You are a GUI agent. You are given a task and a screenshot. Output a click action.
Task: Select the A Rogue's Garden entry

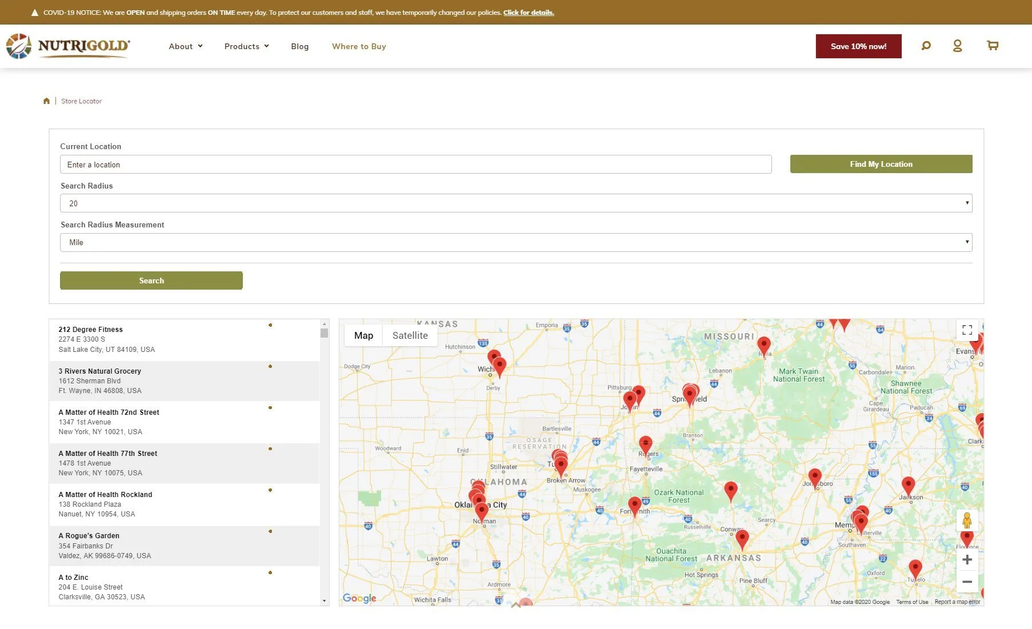(185, 546)
